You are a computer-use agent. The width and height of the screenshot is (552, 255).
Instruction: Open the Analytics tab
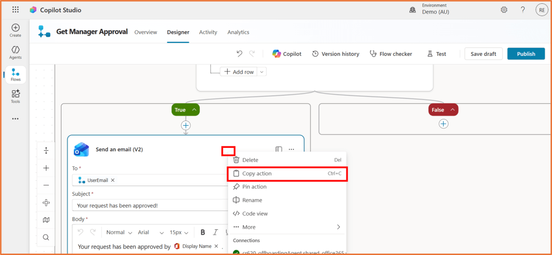tap(238, 32)
